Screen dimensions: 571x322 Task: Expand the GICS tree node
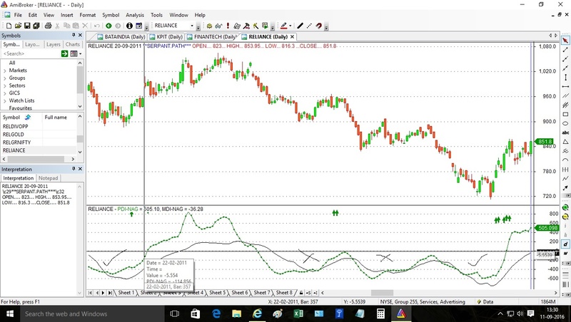(5, 93)
